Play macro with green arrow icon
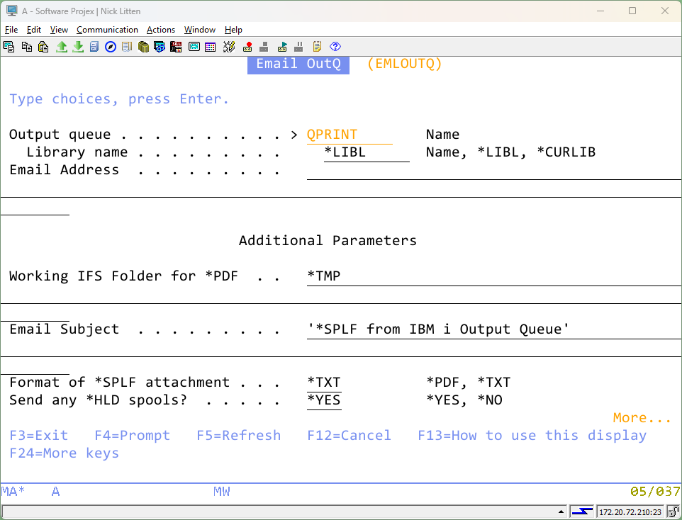The height and width of the screenshot is (520, 682). point(282,47)
